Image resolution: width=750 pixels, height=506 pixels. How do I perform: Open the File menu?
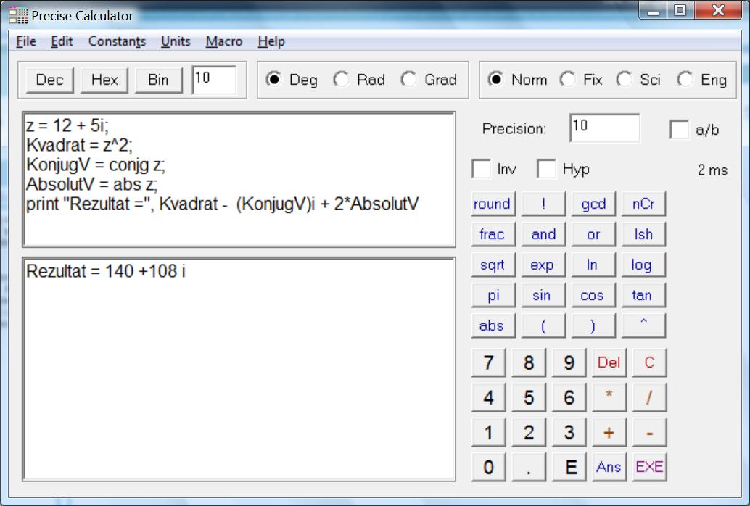26,41
